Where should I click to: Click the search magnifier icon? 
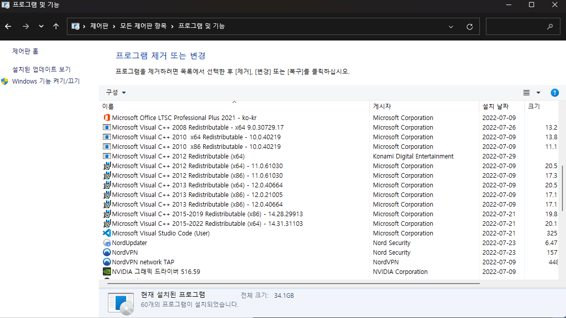[550, 26]
